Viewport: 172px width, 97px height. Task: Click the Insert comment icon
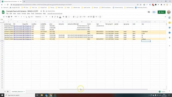coord(91,17)
